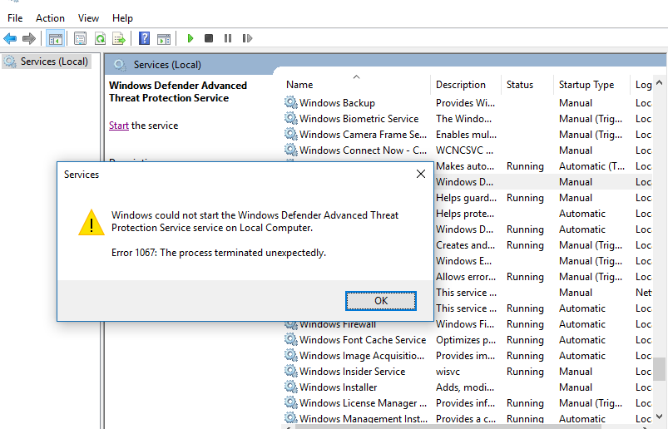Open the File menu
Viewport: 668px width, 429px height.
[x=15, y=17]
